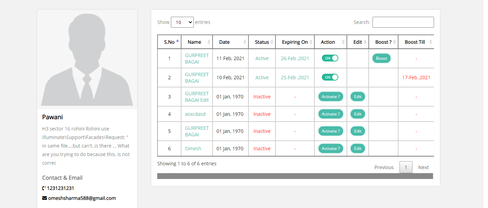Go to Next page
Viewport: 488px width, 208px height.
[x=423, y=167]
